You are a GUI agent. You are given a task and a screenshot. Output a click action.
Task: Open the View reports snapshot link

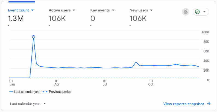click(184, 104)
